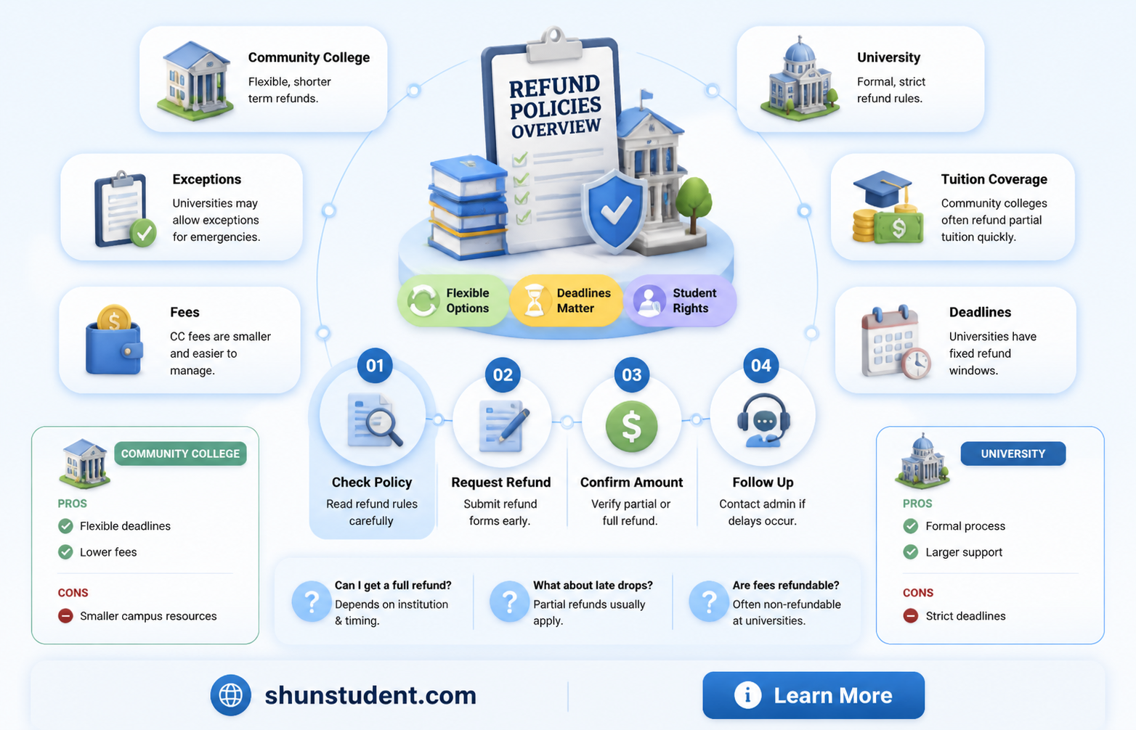This screenshot has width=1136, height=730.
Task: Click the 'Fees' card heading
Action: [184, 312]
